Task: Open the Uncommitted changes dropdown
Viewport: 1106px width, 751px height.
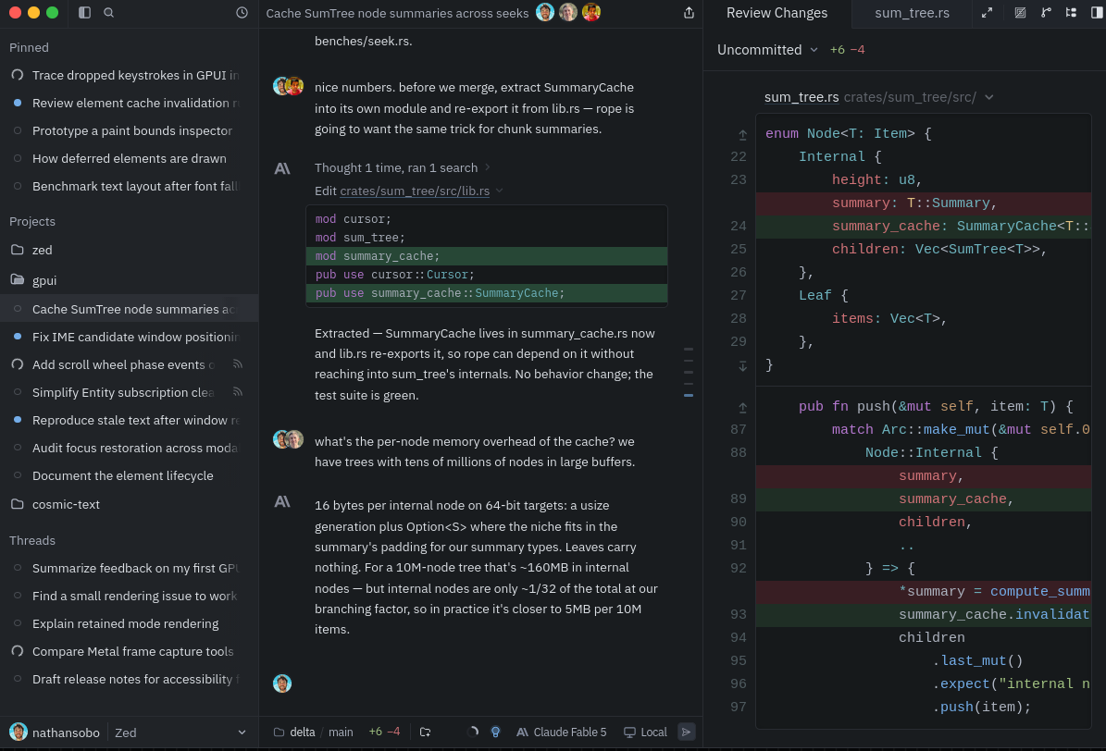Action: point(767,50)
